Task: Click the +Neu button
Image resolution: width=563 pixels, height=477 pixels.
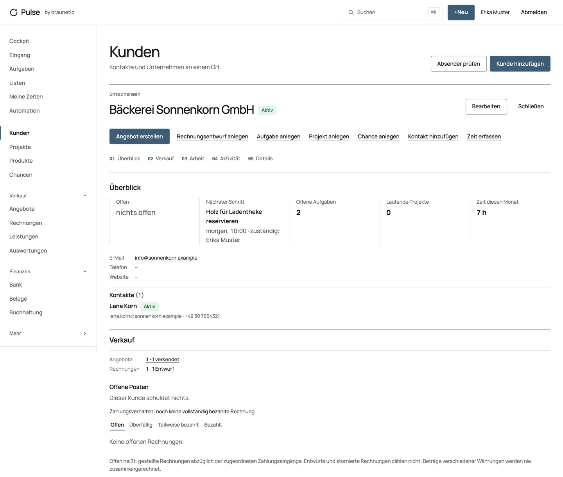Action: (461, 13)
